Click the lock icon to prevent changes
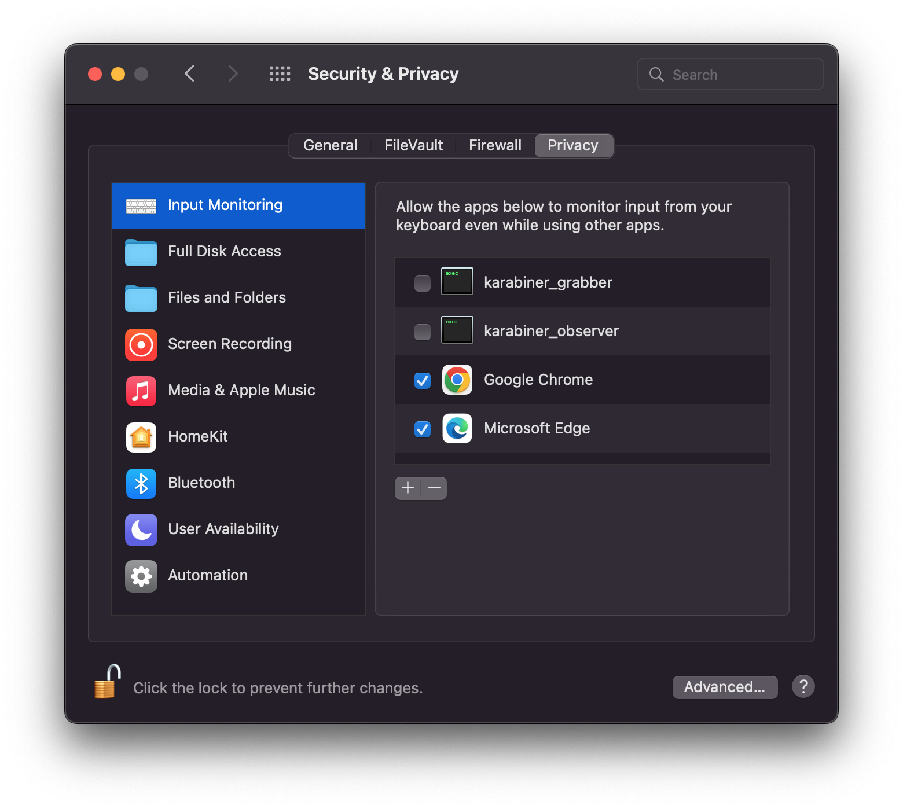The width and height of the screenshot is (903, 809). pos(107,682)
